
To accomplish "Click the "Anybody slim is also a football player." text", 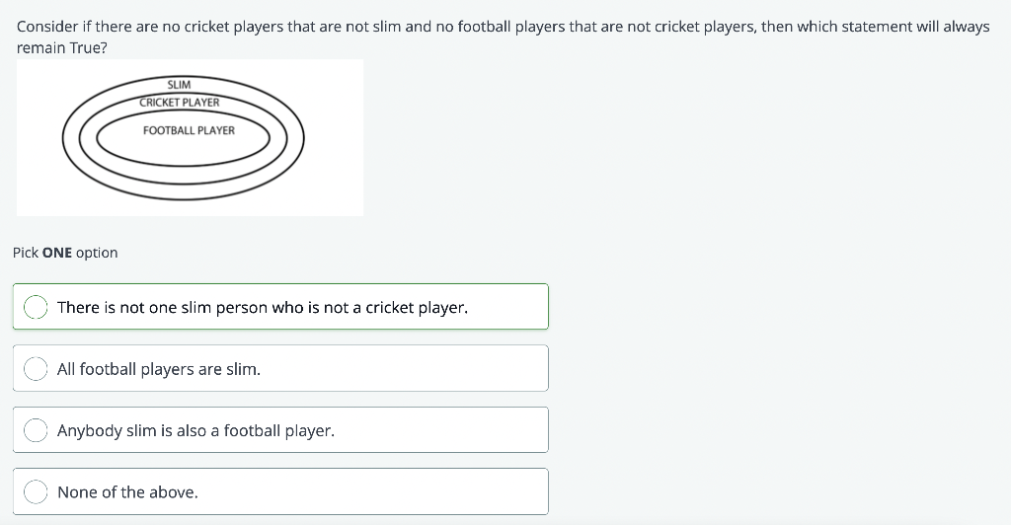I will pyautogui.click(x=195, y=430).
